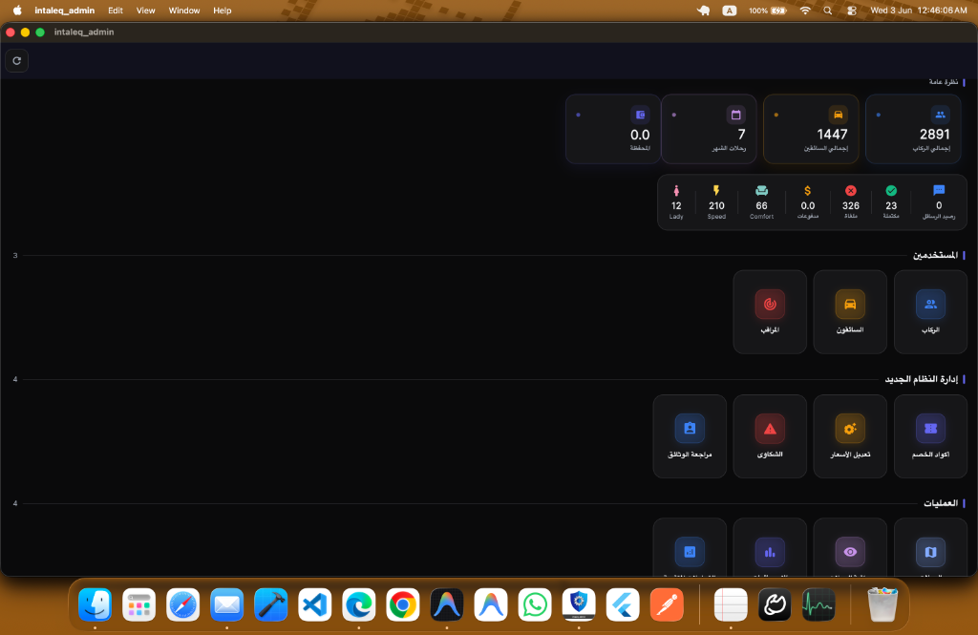Image resolution: width=978 pixels, height=635 pixels.
Task: Click the 12 Lady count
Action: pos(676,205)
